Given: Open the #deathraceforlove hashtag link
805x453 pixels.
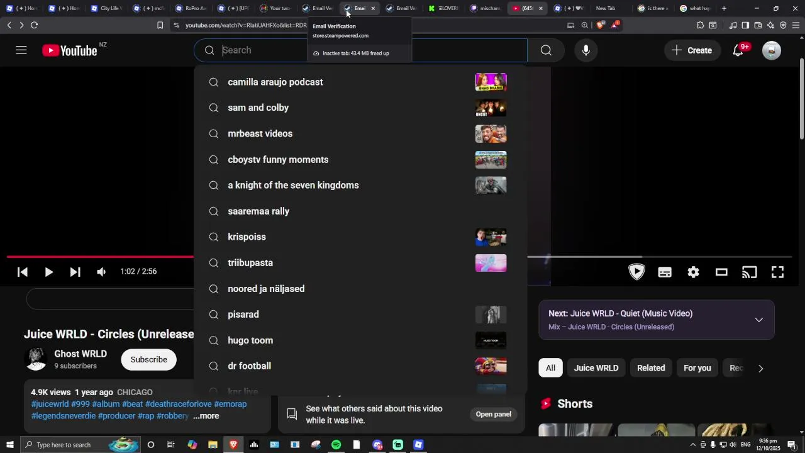Looking at the screenshot, I should (178, 404).
